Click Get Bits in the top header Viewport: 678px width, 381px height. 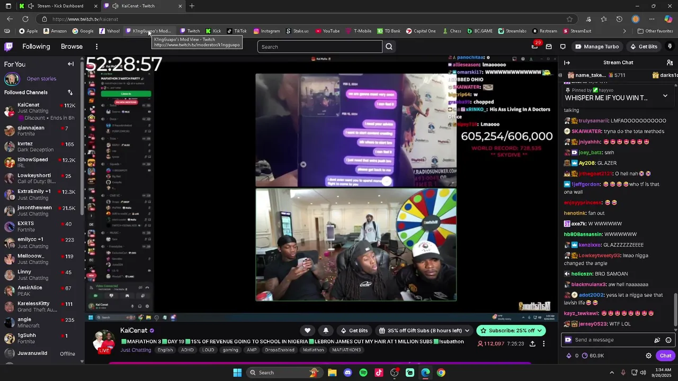pos(643,47)
